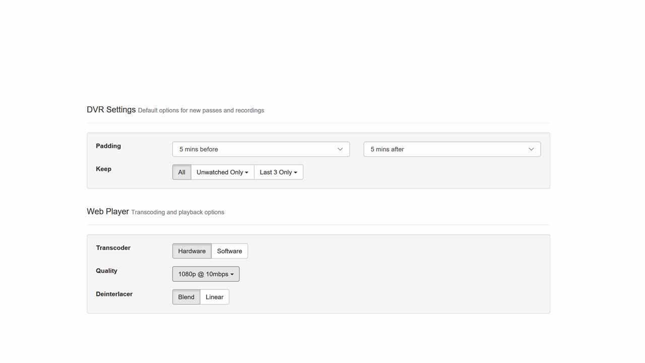The image size is (645, 363).
Task: Open the "5 mins before" padding dropdown
Action: click(261, 149)
